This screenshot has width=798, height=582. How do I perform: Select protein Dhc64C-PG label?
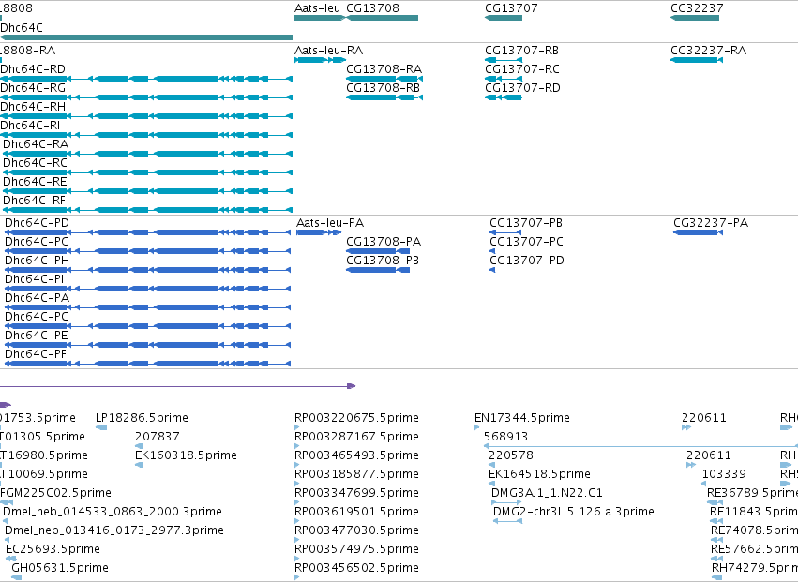[37, 242]
